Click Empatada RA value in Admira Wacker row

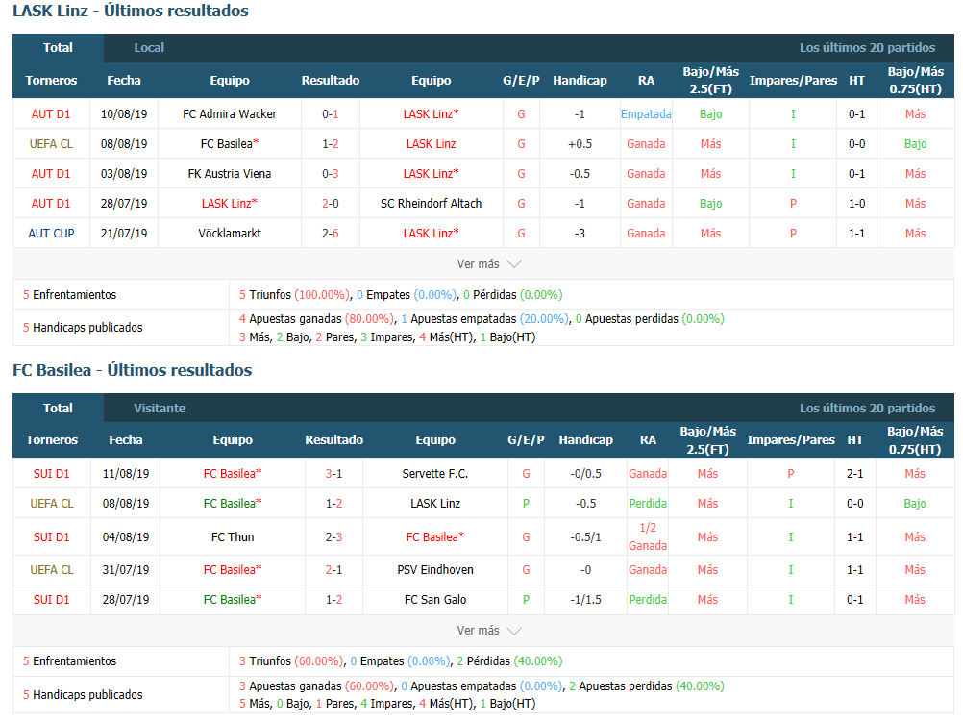pyautogui.click(x=646, y=114)
